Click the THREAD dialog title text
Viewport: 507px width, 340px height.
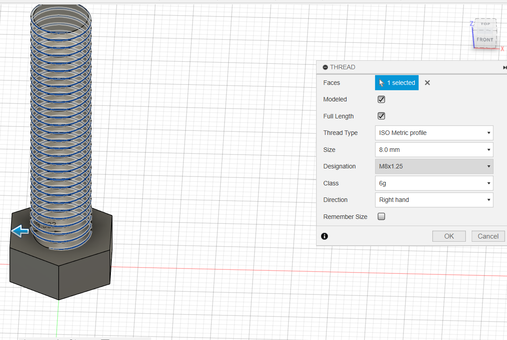pyautogui.click(x=342, y=67)
